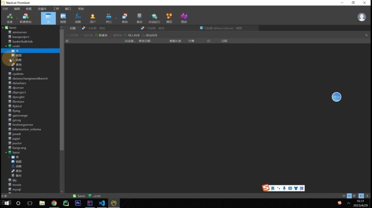Open the New Query toolbar icon
Viewport: 372px width, 208px height.
(26, 18)
